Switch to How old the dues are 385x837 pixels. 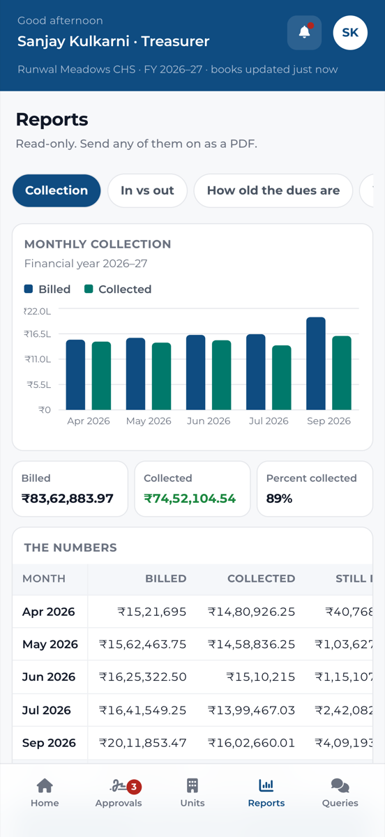273,190
